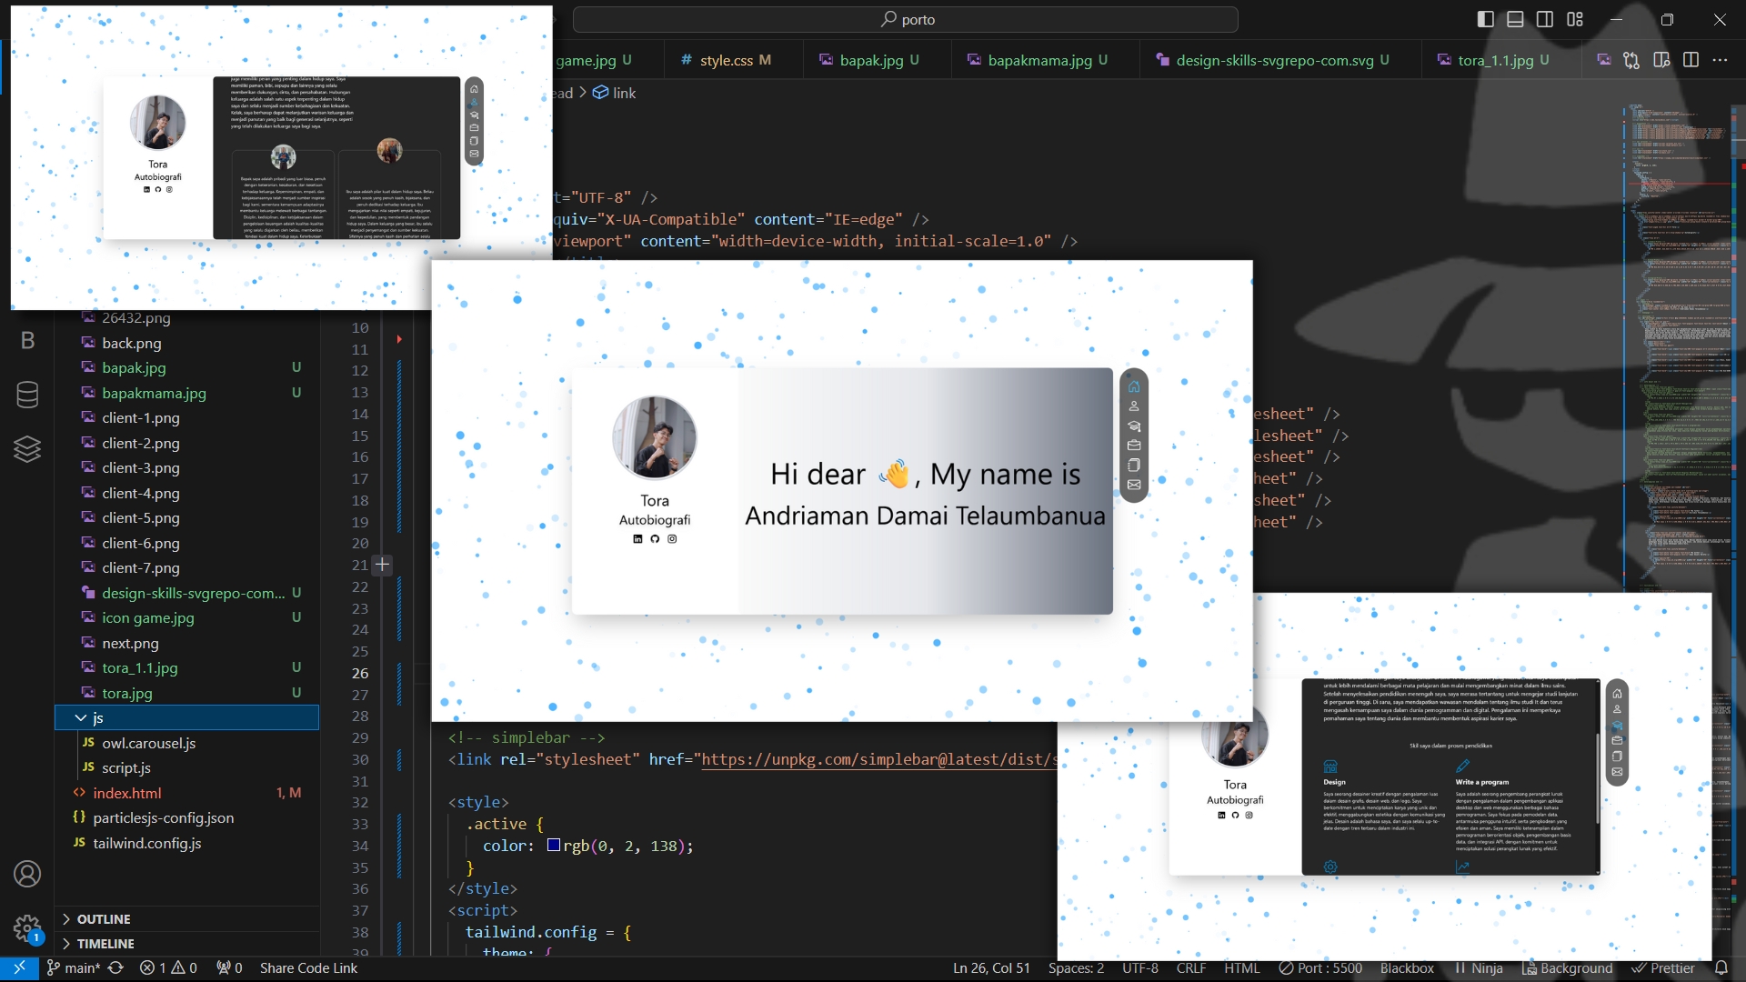Open index.html in the file explorer
Viewport: 1746px width, 982px height.
click(x=127, y=793)
